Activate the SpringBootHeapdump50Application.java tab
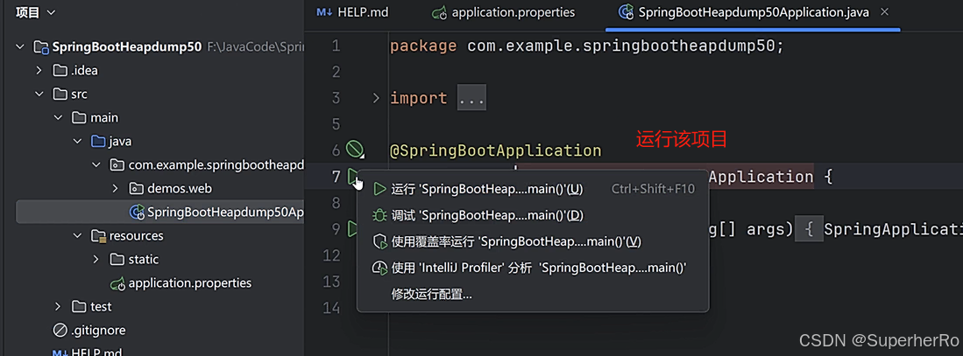Image resolution: width=963 pixels, height=356 pixels. tap(753, 12)
